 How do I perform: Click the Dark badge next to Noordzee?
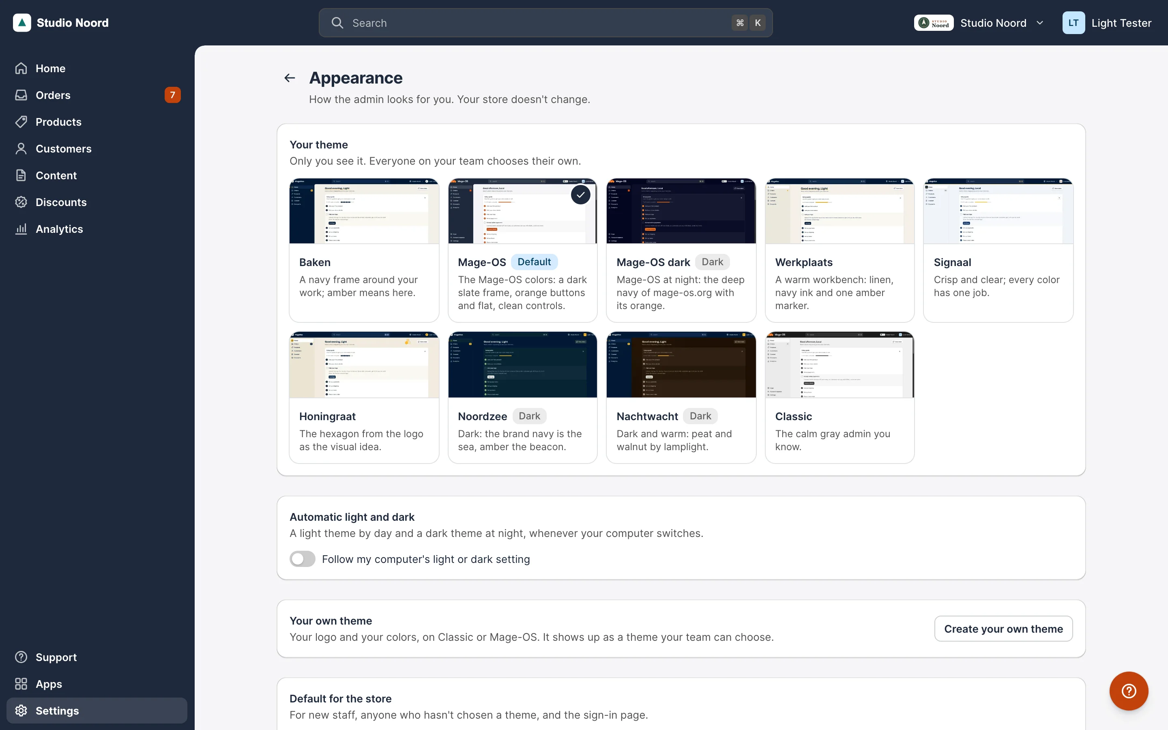pyautogui.click(x=530, y=416)
